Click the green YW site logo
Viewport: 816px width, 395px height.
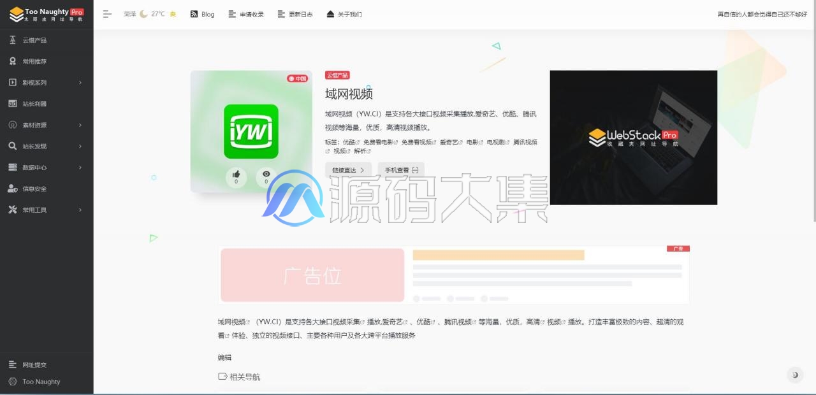(x=251, y=131)
